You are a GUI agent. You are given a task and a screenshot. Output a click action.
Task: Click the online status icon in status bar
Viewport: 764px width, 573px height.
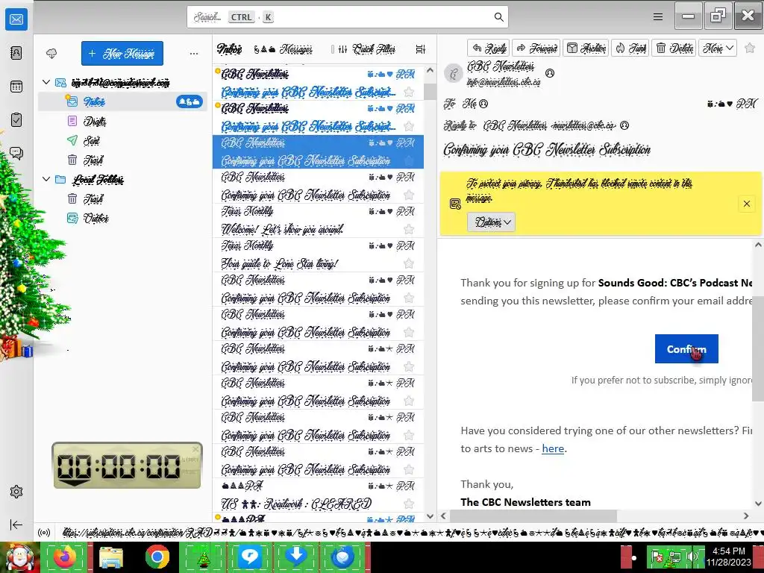(x=44, y=533)
